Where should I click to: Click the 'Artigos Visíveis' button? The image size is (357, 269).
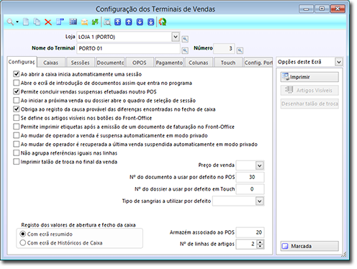coord(309,91)
